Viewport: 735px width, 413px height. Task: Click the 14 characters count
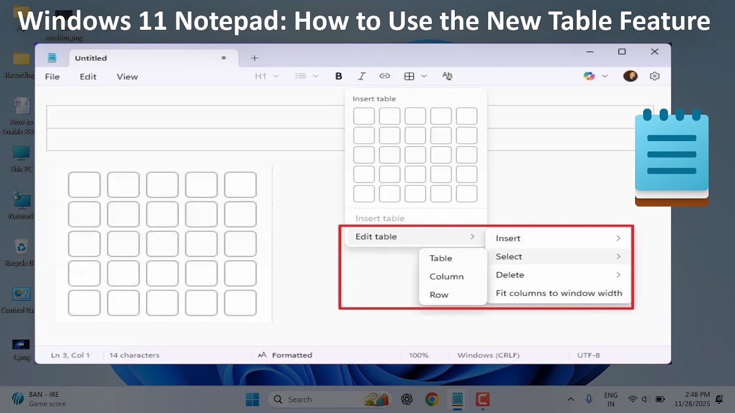(x=134, y=355)
